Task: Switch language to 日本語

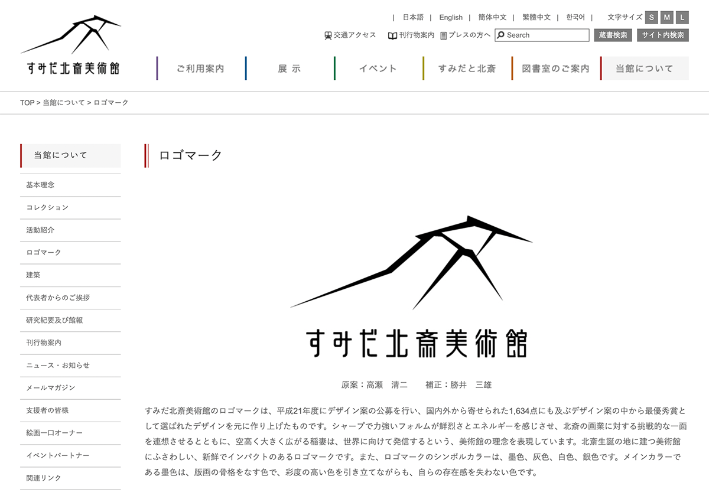Action: [413, 18]
